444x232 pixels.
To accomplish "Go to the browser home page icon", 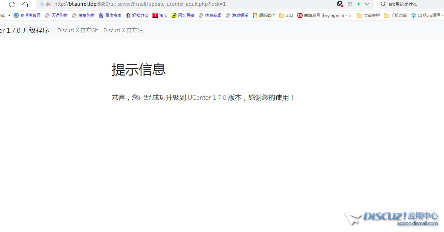I will (x=25, y=4).
